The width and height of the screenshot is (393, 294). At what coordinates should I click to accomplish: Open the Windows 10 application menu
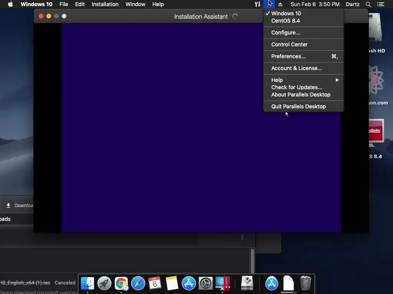(x=36, y=4)
